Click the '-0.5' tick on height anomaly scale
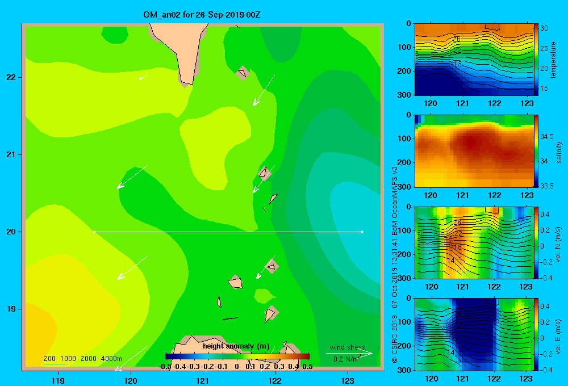 (165, 367)
